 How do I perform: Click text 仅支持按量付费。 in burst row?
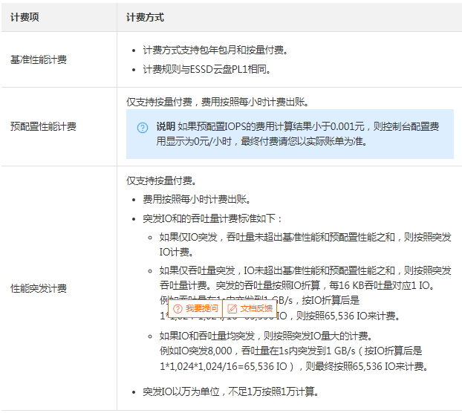(x=161, y=181)
